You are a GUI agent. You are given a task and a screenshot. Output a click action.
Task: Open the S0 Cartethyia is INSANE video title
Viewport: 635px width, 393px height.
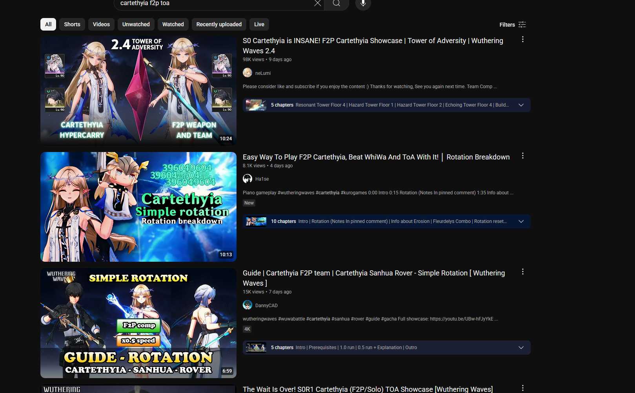pyautogui.click(x=373, y=46)
